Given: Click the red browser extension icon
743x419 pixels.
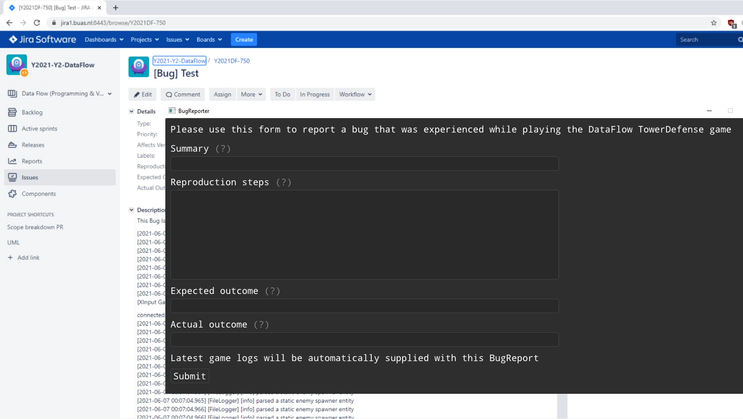Looking at the screenshot, I should 732,23.
